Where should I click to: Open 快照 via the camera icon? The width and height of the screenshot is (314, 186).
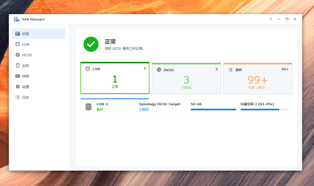pyautogui.click(x=18, y=76)
